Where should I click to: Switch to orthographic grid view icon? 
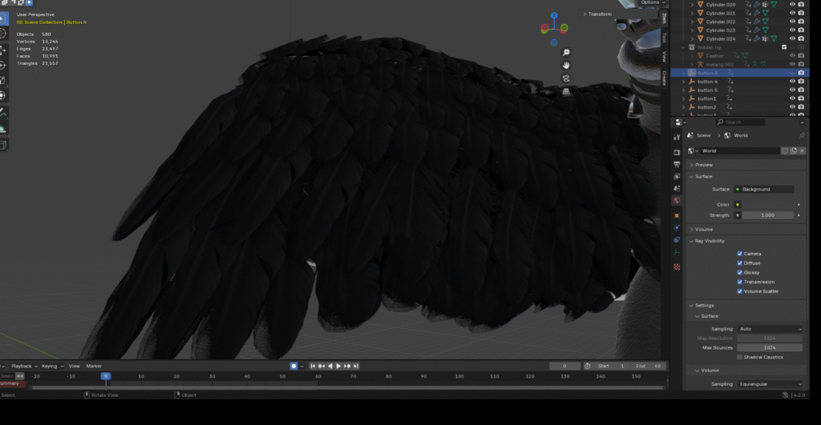click(566, 91)
